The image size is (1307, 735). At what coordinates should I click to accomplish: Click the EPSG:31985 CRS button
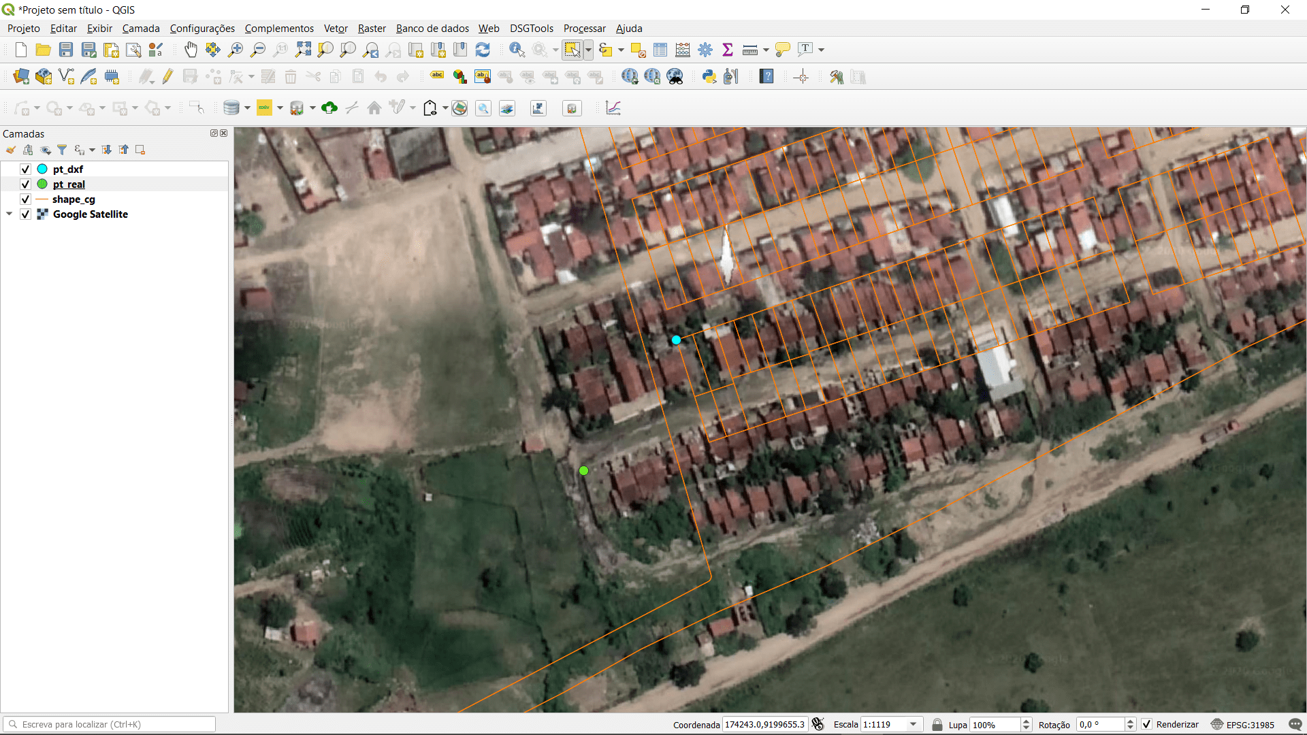click(x=1243, y=724)
